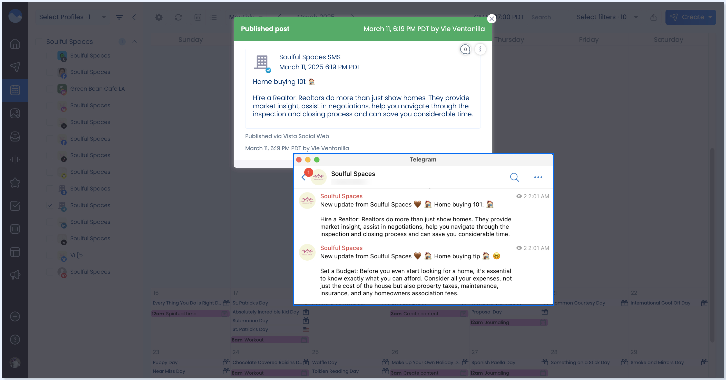Check the Soulful Spaces Instagram profile checkbox

coord(50,105)
